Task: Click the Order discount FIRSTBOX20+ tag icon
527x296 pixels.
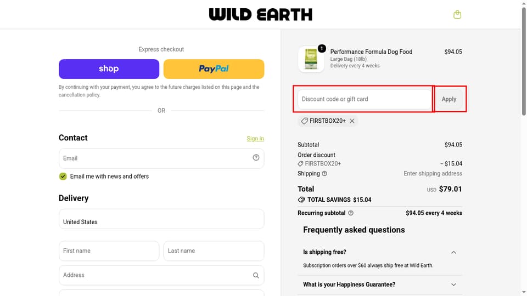Action: (x=300, y=164)
